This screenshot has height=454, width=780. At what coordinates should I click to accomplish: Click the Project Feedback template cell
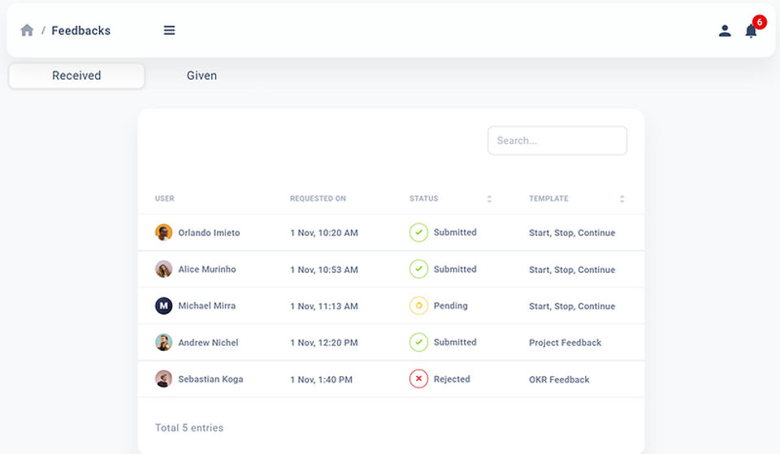(565, 343)
